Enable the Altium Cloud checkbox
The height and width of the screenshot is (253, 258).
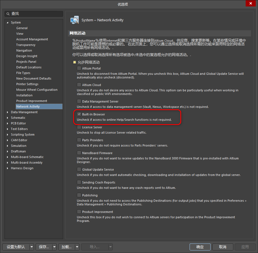(x=79, y=85)
